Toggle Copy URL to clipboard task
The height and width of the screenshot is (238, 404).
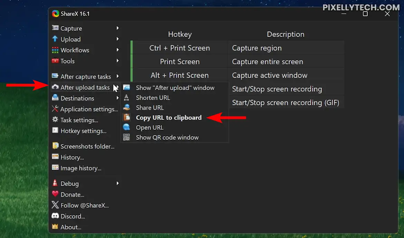tap(175, 118)
